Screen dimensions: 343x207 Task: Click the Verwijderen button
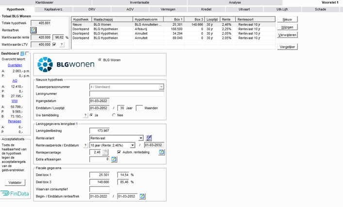(287, 35)
